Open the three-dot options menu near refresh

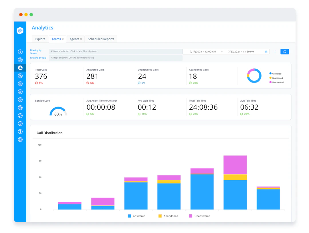(275, 52)
